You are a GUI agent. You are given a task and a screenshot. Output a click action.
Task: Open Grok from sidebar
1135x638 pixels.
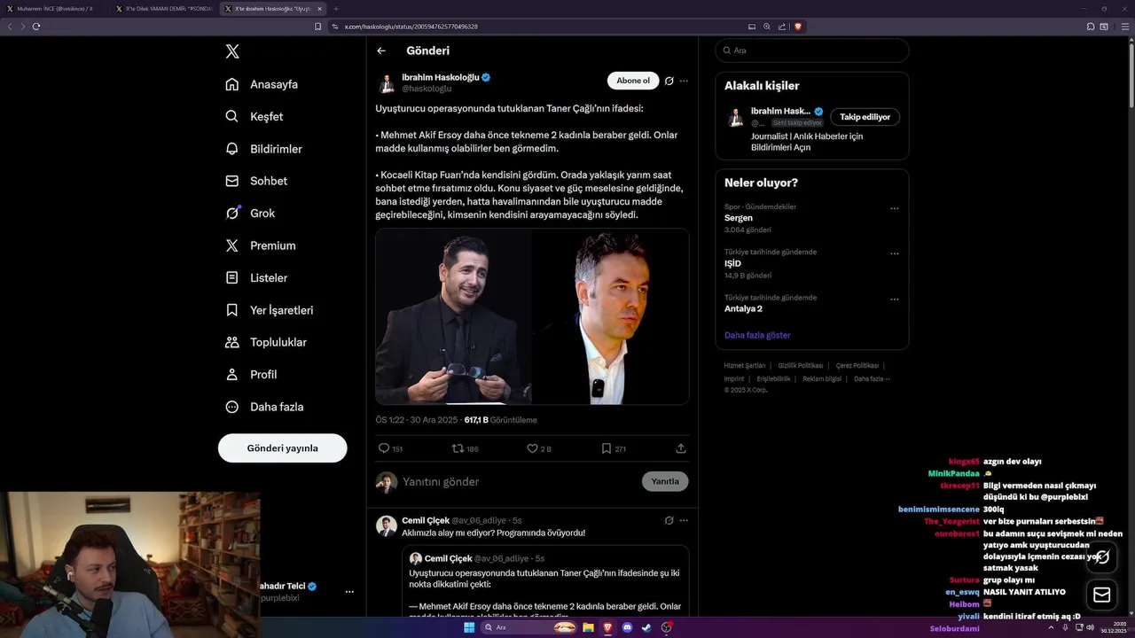pos(250,213)
